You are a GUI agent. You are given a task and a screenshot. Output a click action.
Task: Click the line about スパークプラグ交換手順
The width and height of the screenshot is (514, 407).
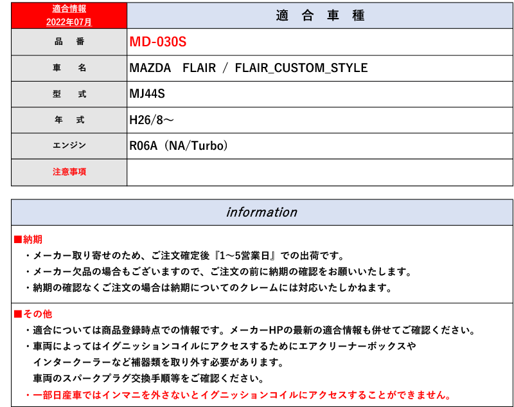[148, 378]
